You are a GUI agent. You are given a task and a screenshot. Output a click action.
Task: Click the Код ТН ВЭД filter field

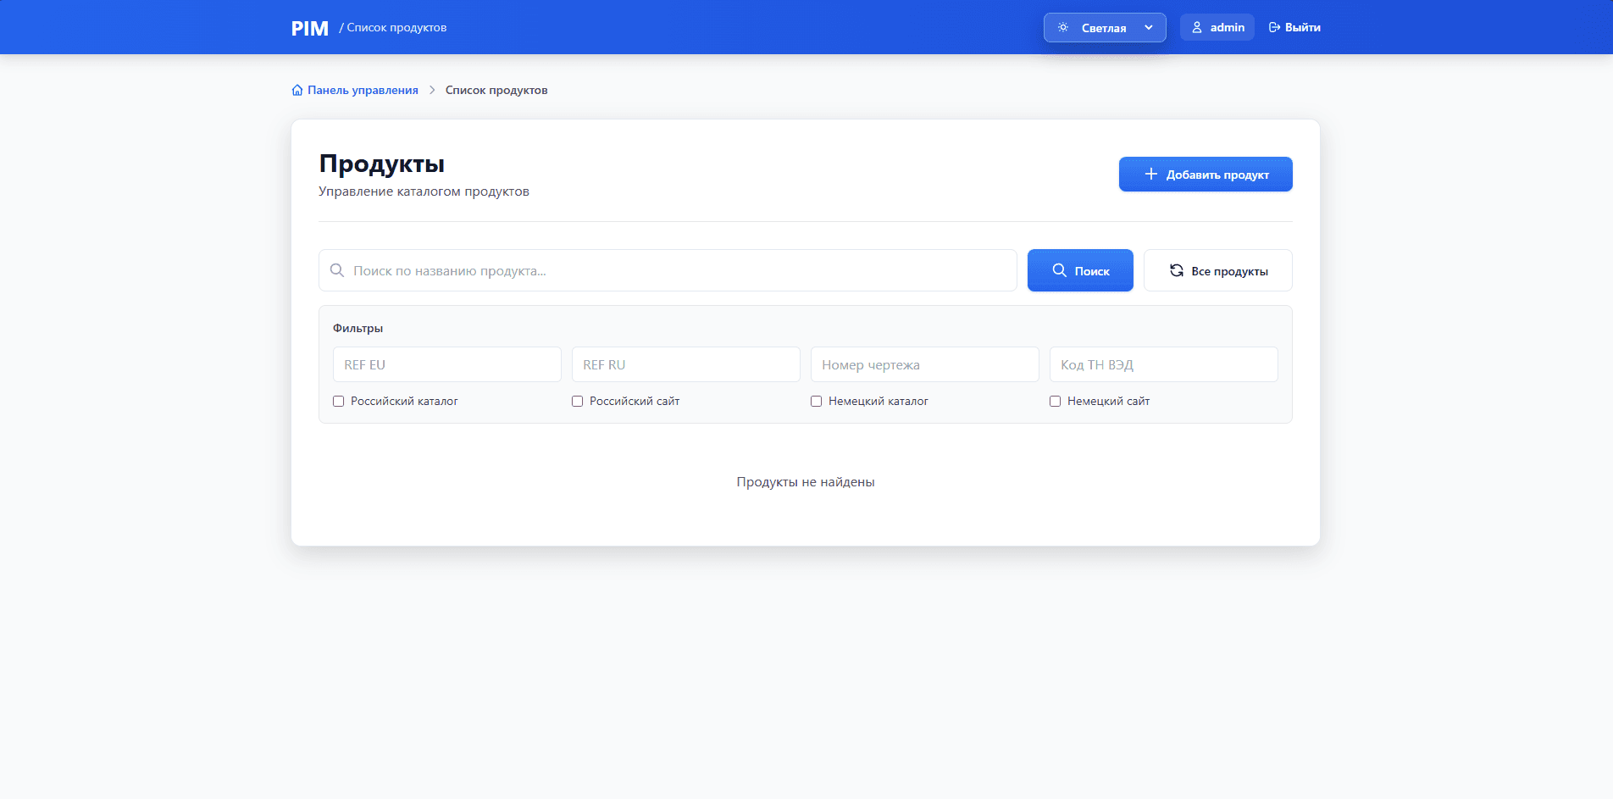tap(1164, 365)
